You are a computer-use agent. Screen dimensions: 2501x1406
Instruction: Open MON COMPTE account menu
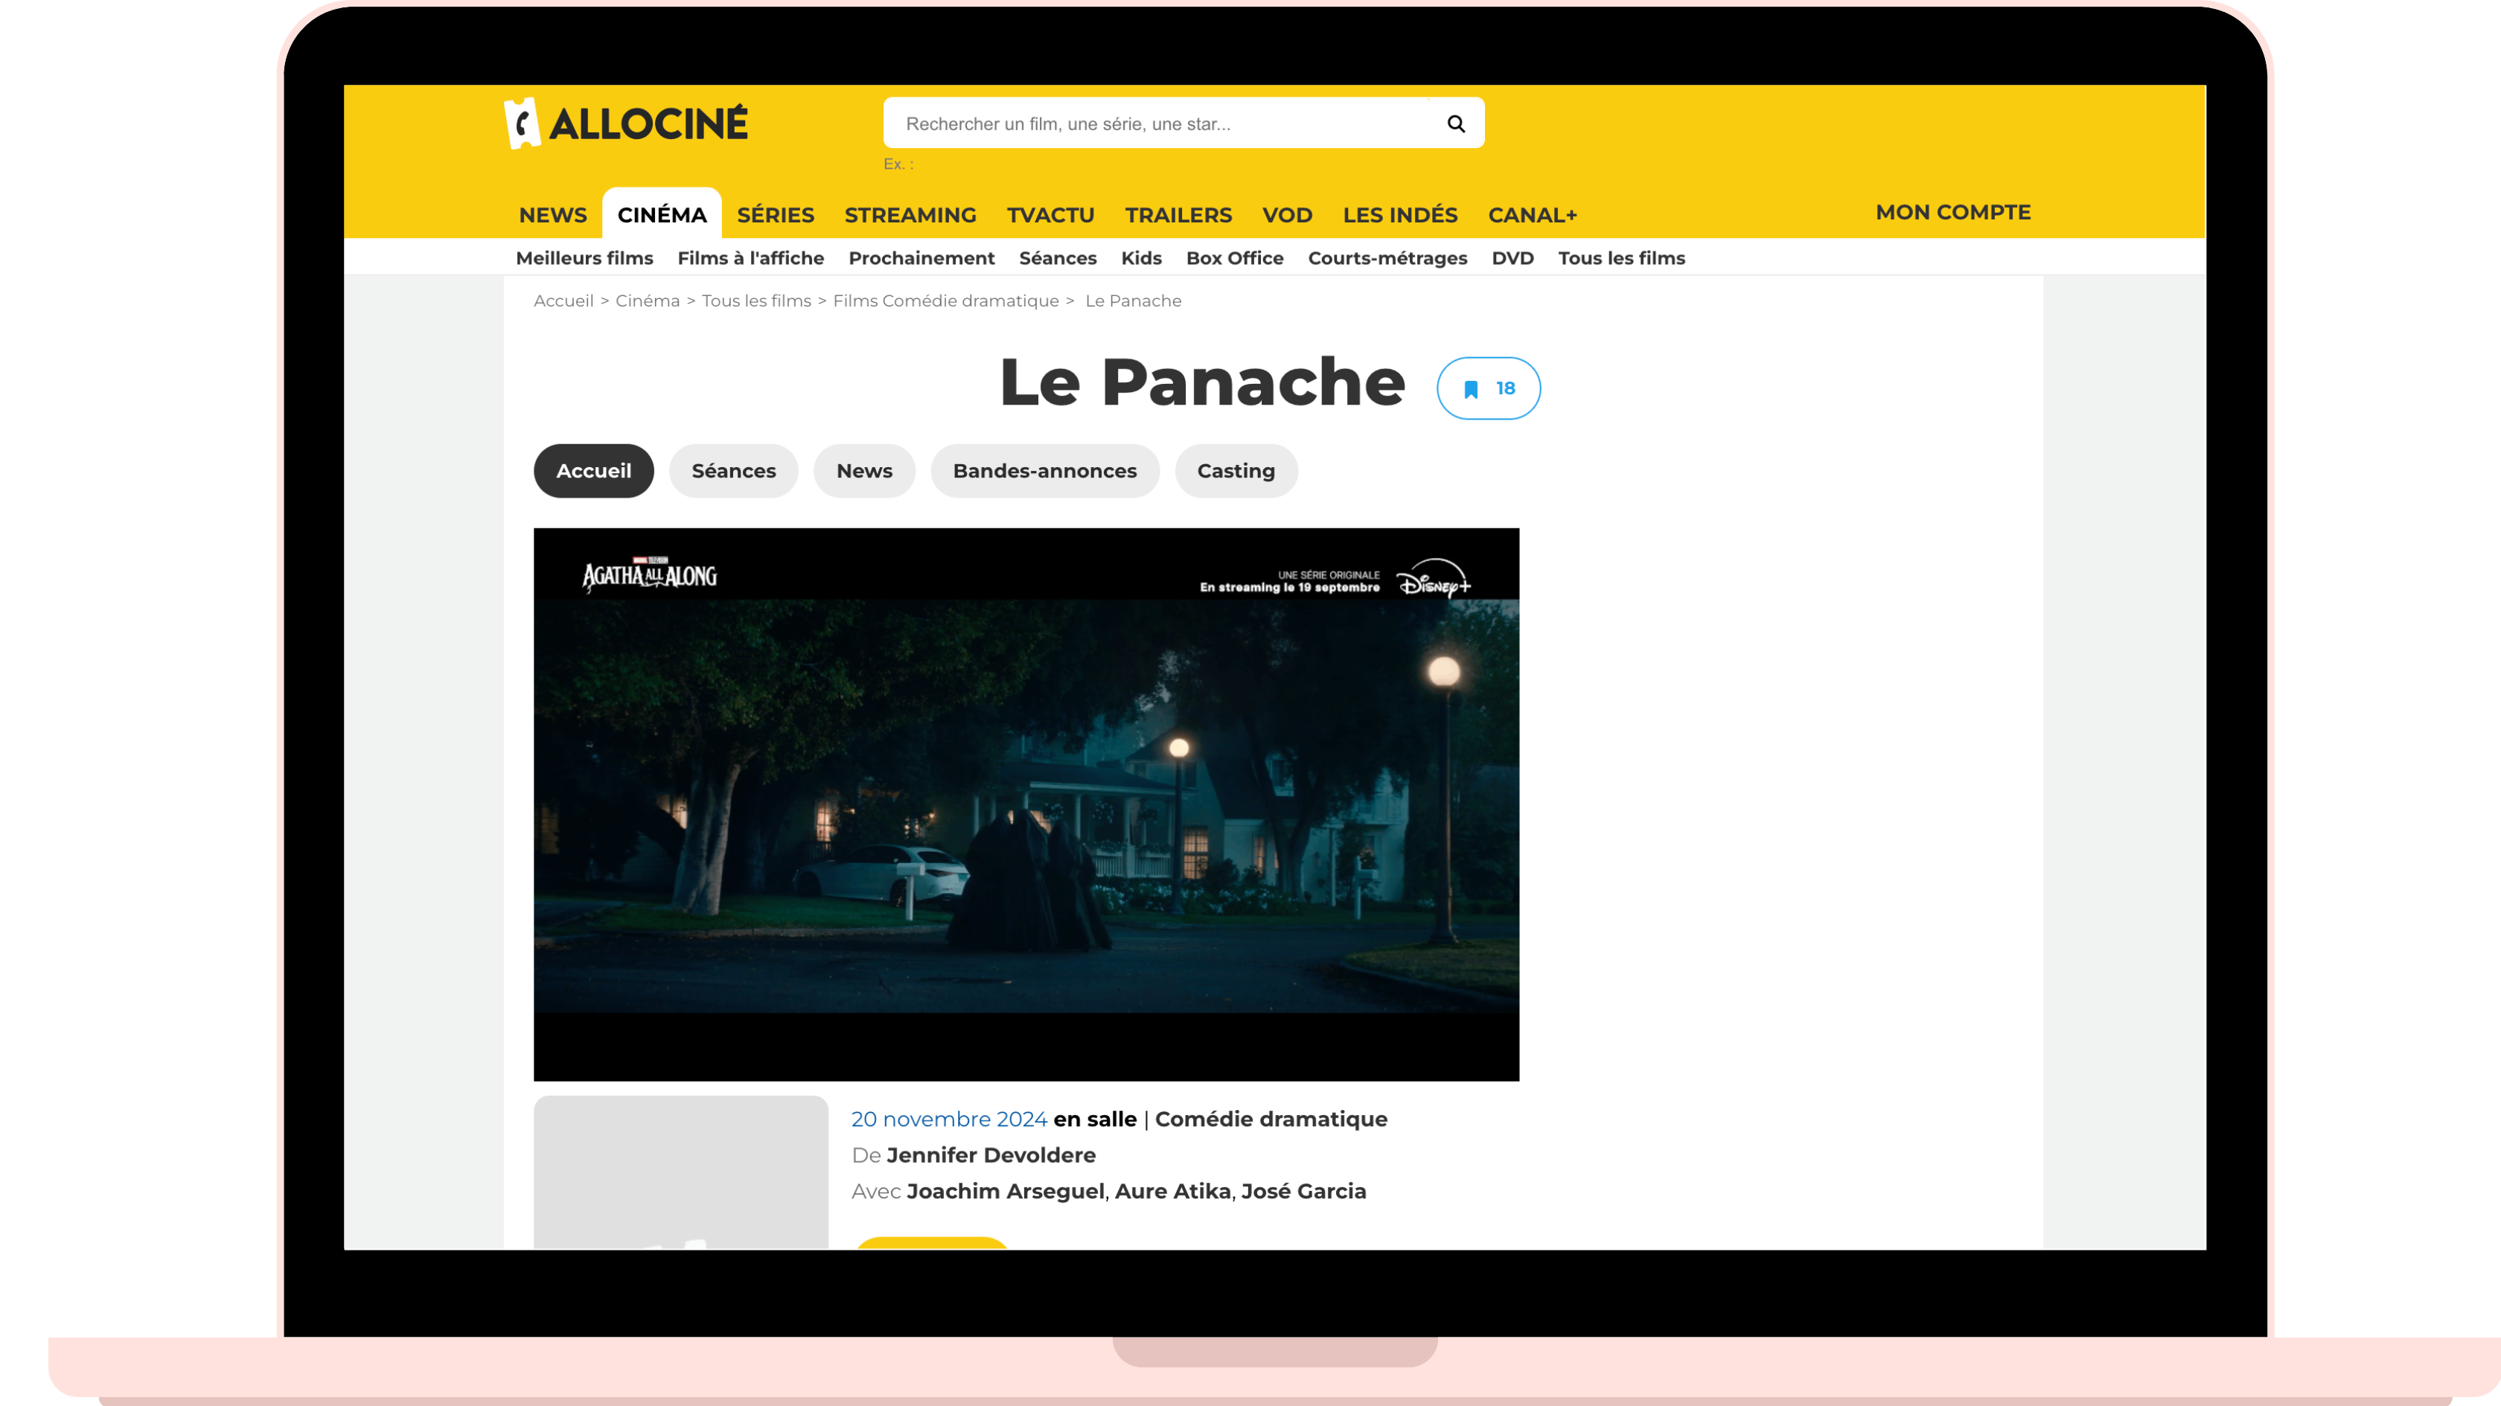1952,211
